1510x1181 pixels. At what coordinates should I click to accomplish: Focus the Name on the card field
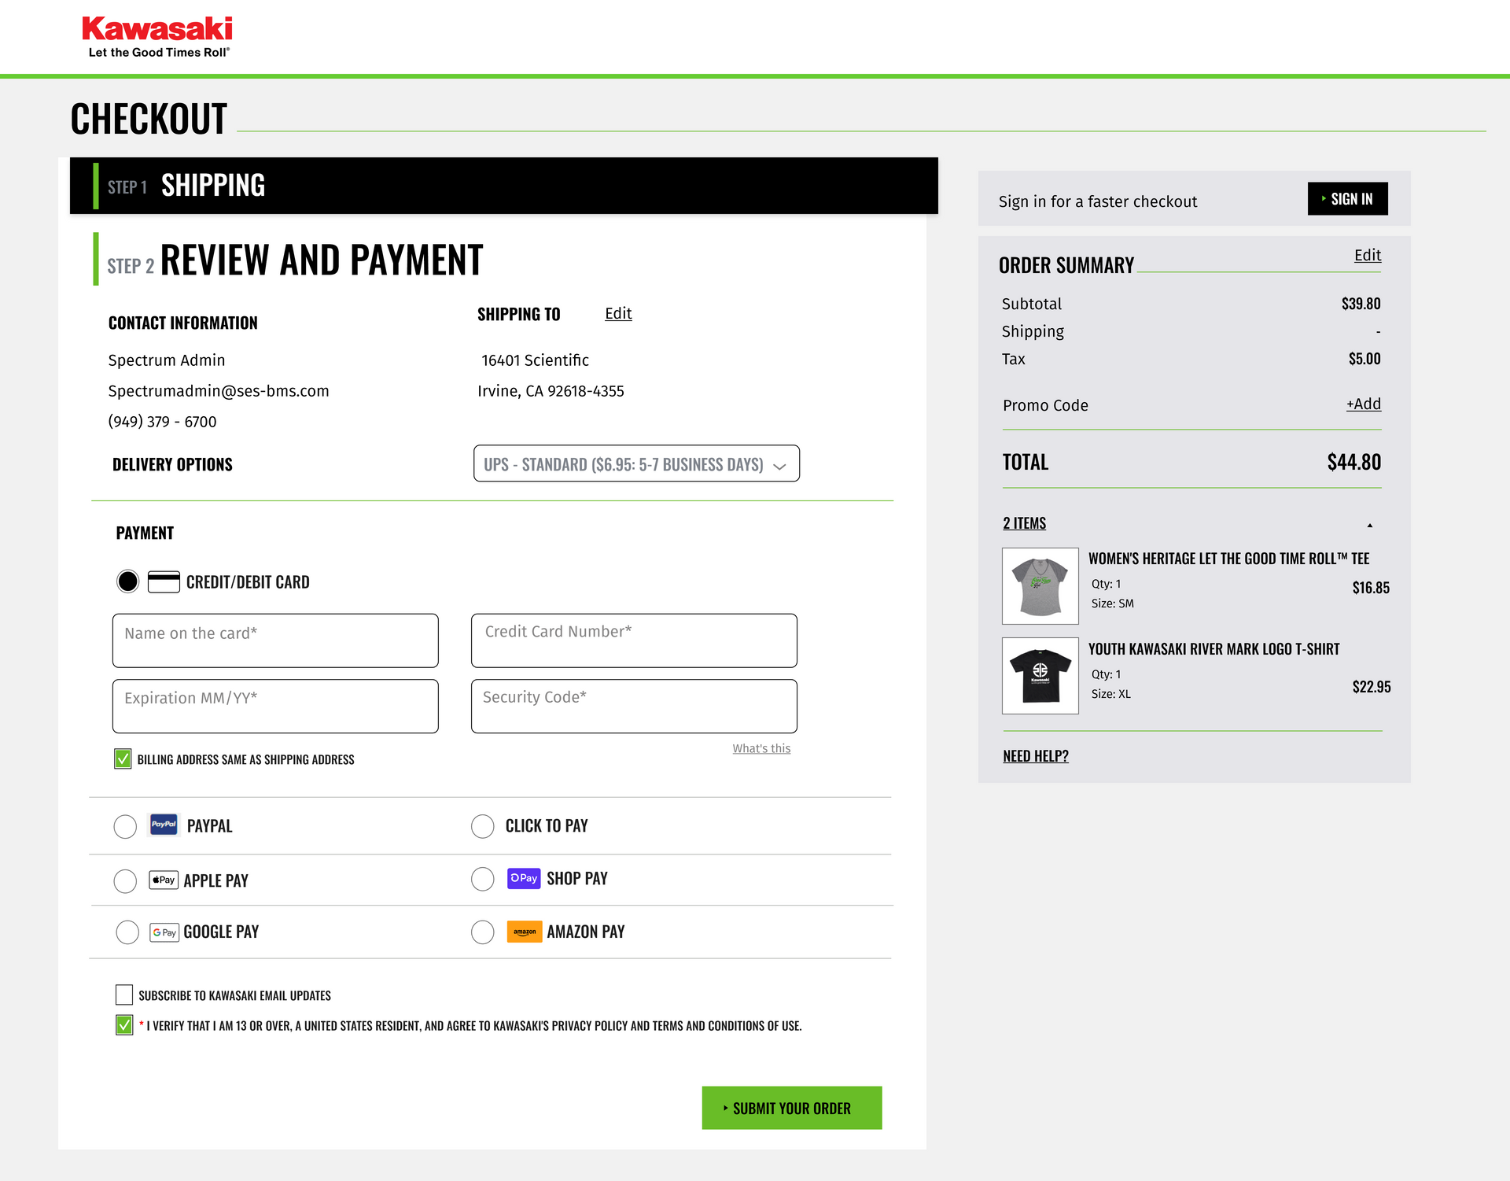(x=275, y=640)
